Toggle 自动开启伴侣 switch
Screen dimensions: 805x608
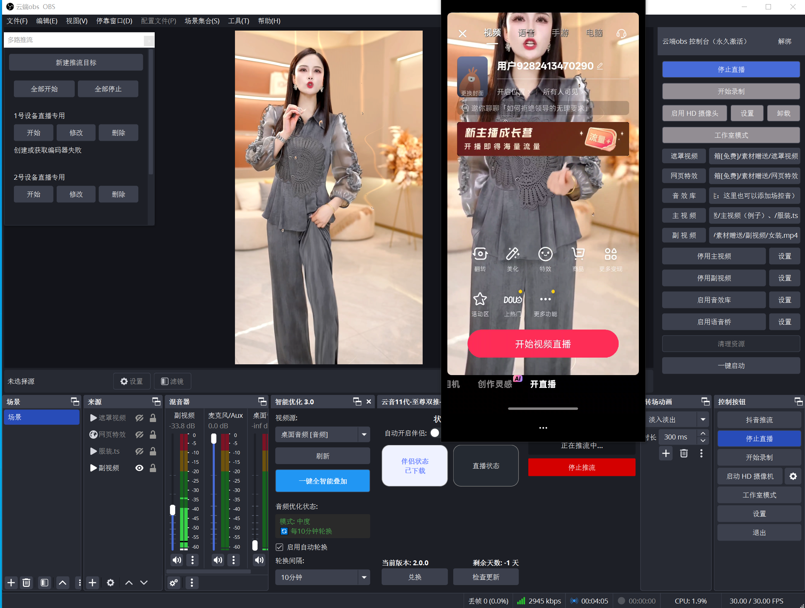435,433
